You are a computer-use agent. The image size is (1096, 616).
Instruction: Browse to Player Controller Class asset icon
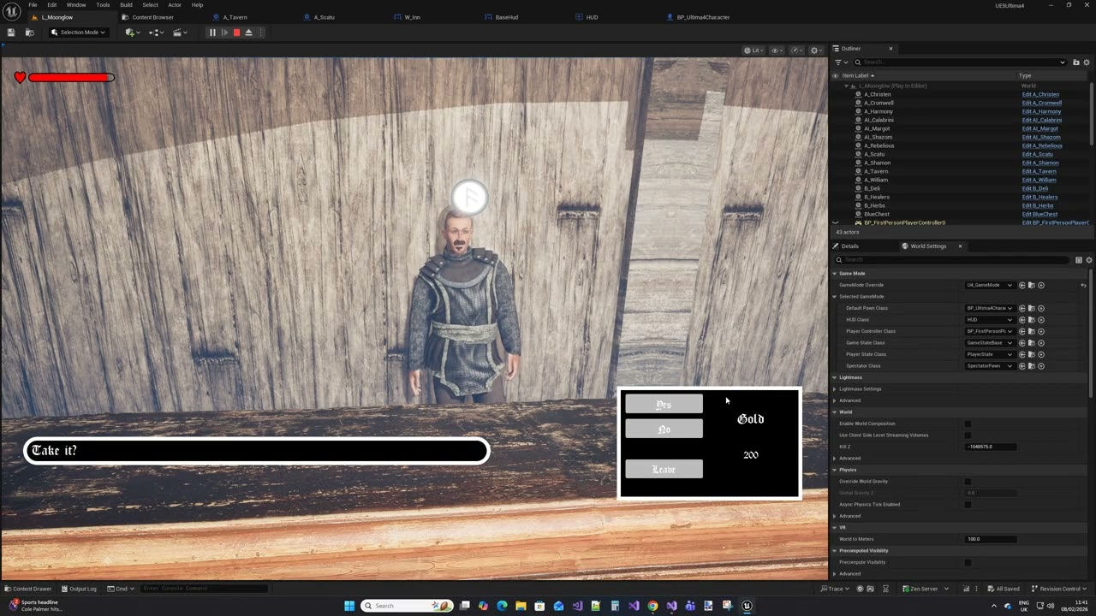tap(1032, 331)
